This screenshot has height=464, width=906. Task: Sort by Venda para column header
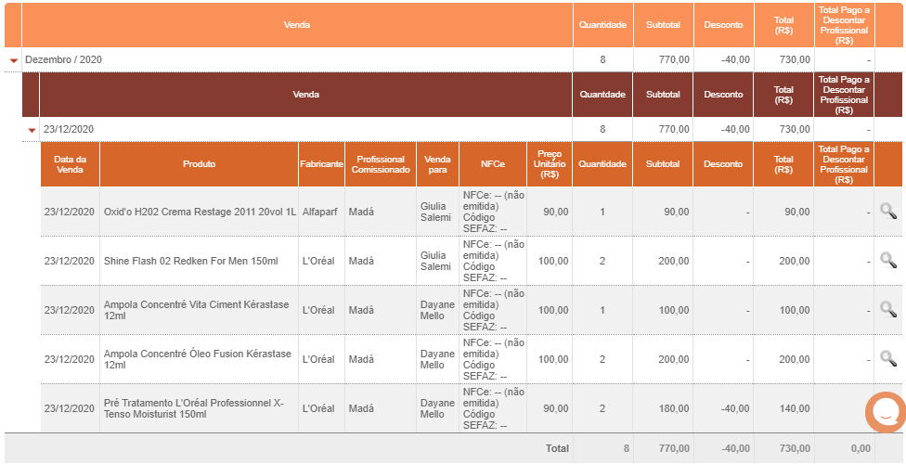click(437, 164)
